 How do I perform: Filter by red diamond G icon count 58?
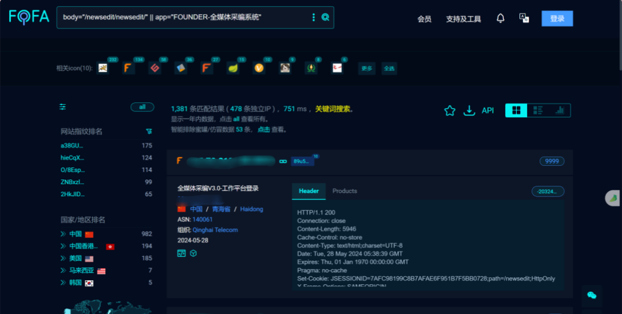click(154, 68)
